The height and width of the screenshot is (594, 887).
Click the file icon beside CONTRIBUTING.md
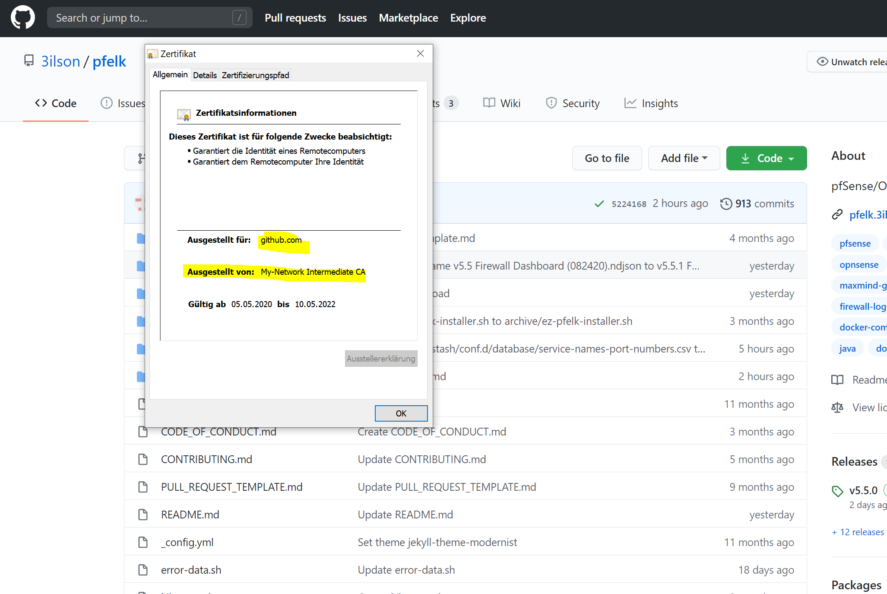[x=143, y=459]
